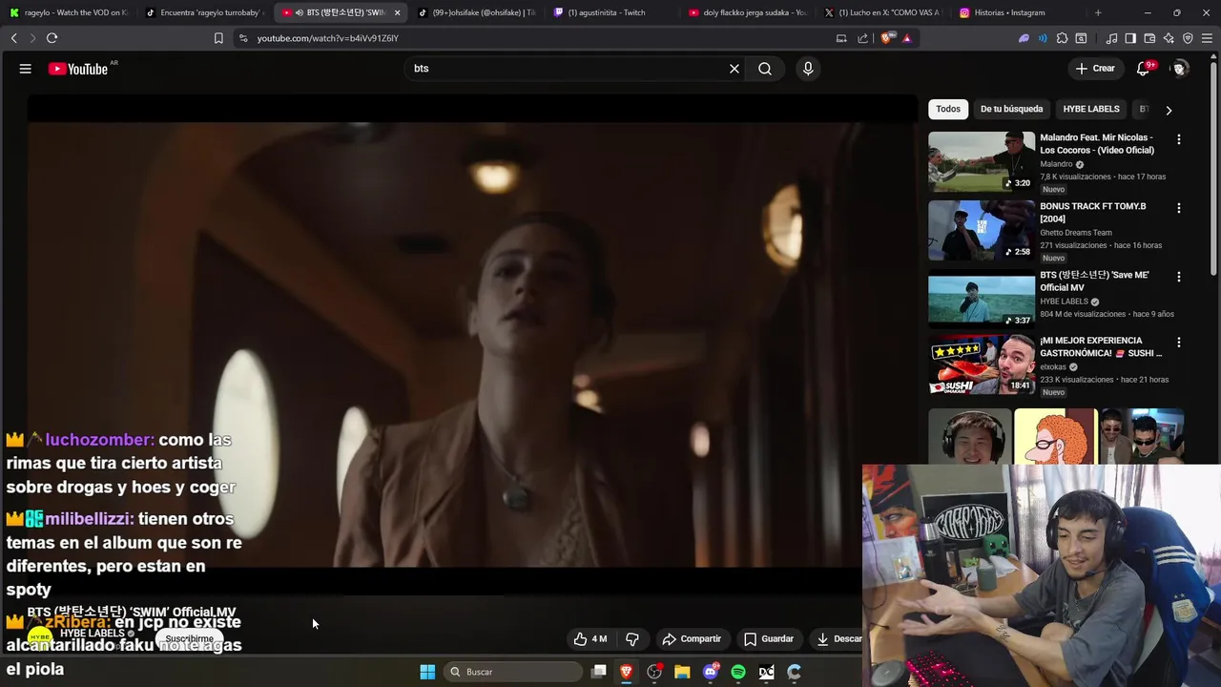This screenshot has height=687, width=1221.
Task: Click the Descargar download button
Action: [x=838, y=639]
